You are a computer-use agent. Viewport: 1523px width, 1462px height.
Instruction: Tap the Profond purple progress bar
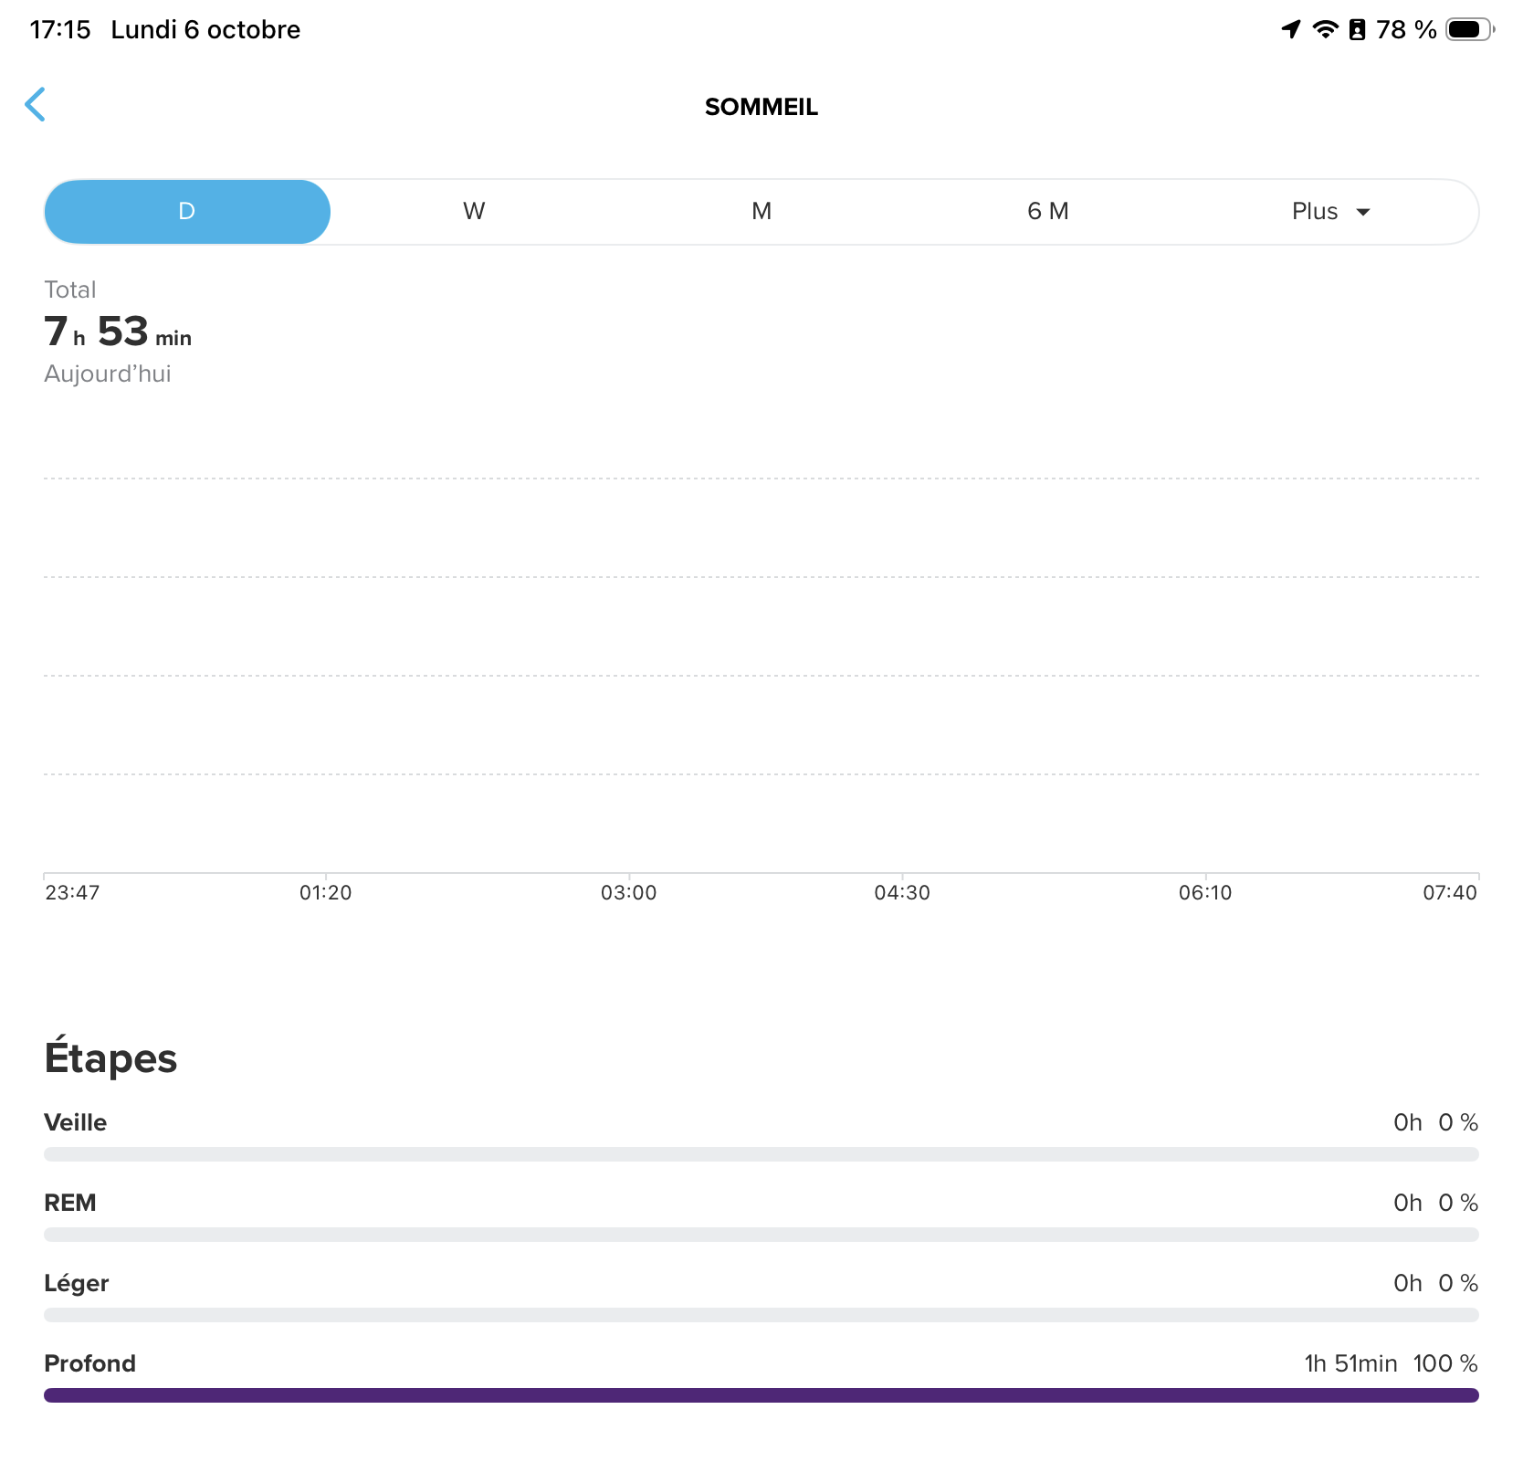761,1395
